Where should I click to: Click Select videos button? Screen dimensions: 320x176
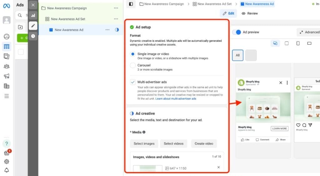pyautogui.click(x=174, y=144)
